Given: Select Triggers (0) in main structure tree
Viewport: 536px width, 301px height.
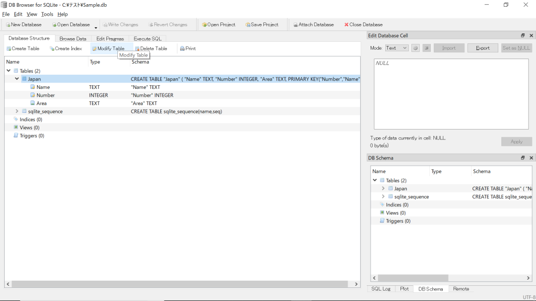Looking at the screenshot, I should [32, 136].
